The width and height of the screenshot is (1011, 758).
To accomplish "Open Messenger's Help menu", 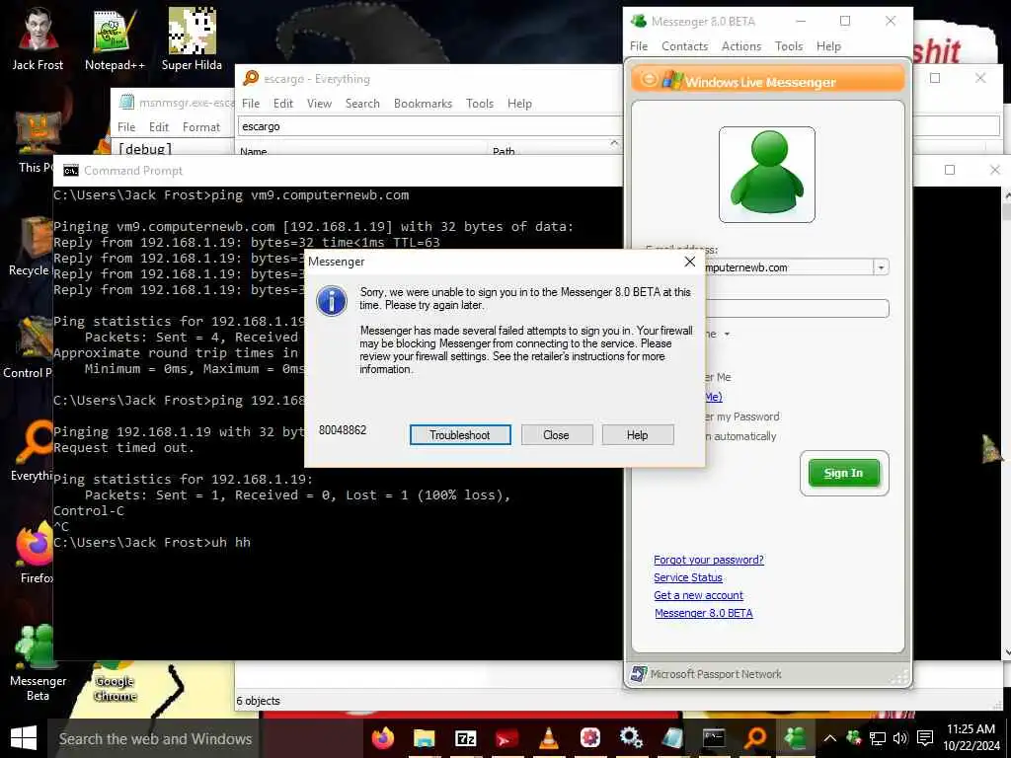I will 828,46.
